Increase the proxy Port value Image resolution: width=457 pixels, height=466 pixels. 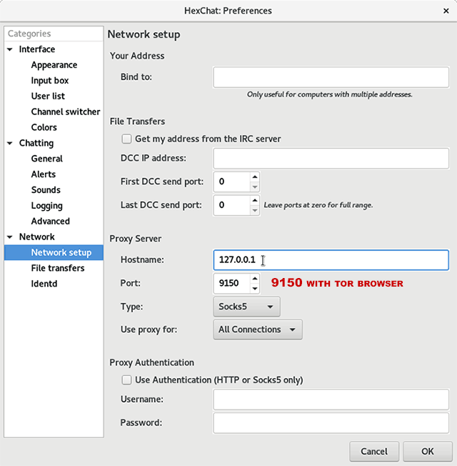255,279
